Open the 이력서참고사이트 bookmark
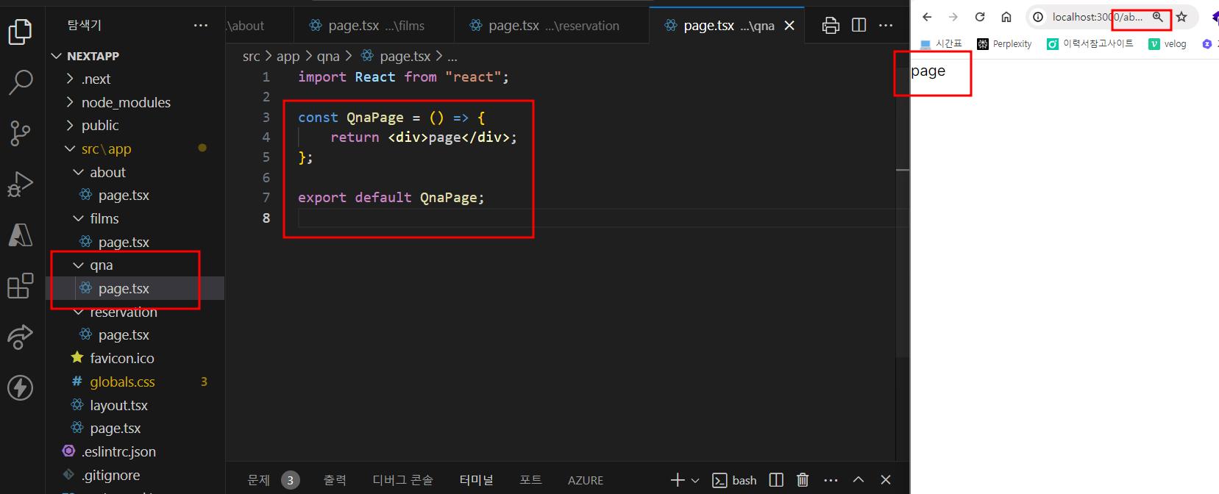Viewport: 1219px width, 494px height. [1090, 44]
